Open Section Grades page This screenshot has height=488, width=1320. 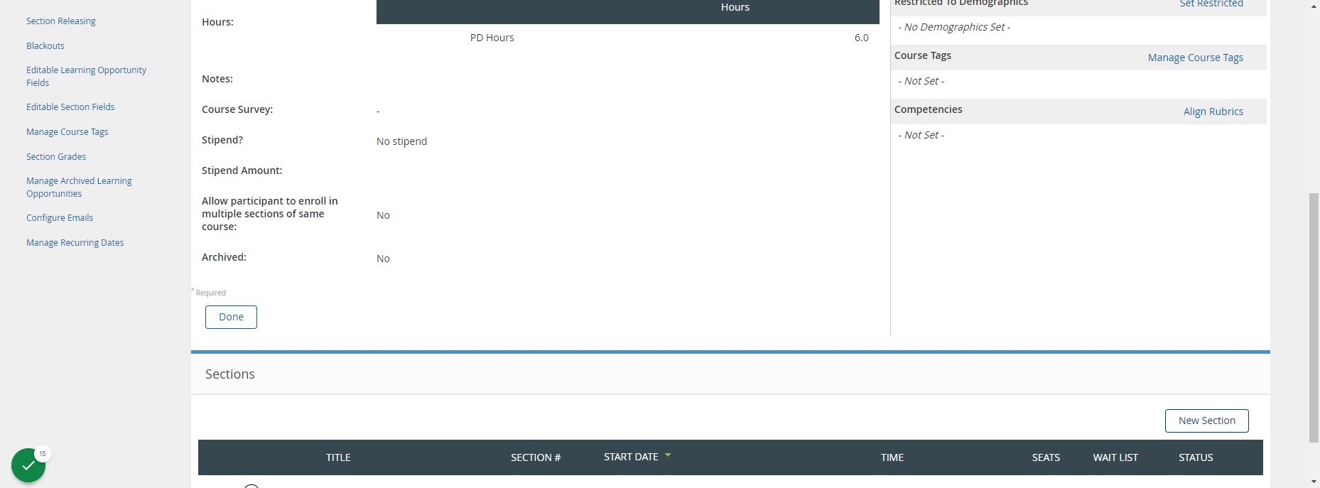click(56, 157)
